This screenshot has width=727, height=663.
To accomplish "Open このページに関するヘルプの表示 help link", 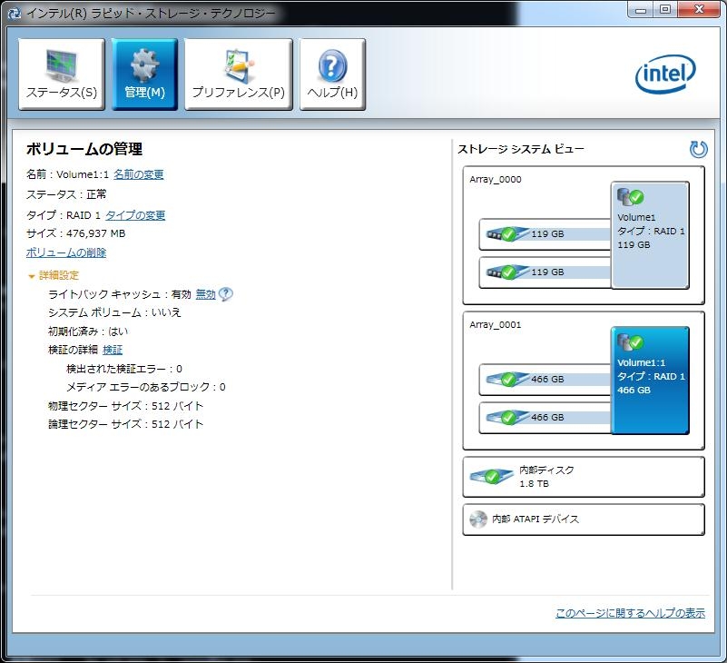I will click(x=630, y=613).
